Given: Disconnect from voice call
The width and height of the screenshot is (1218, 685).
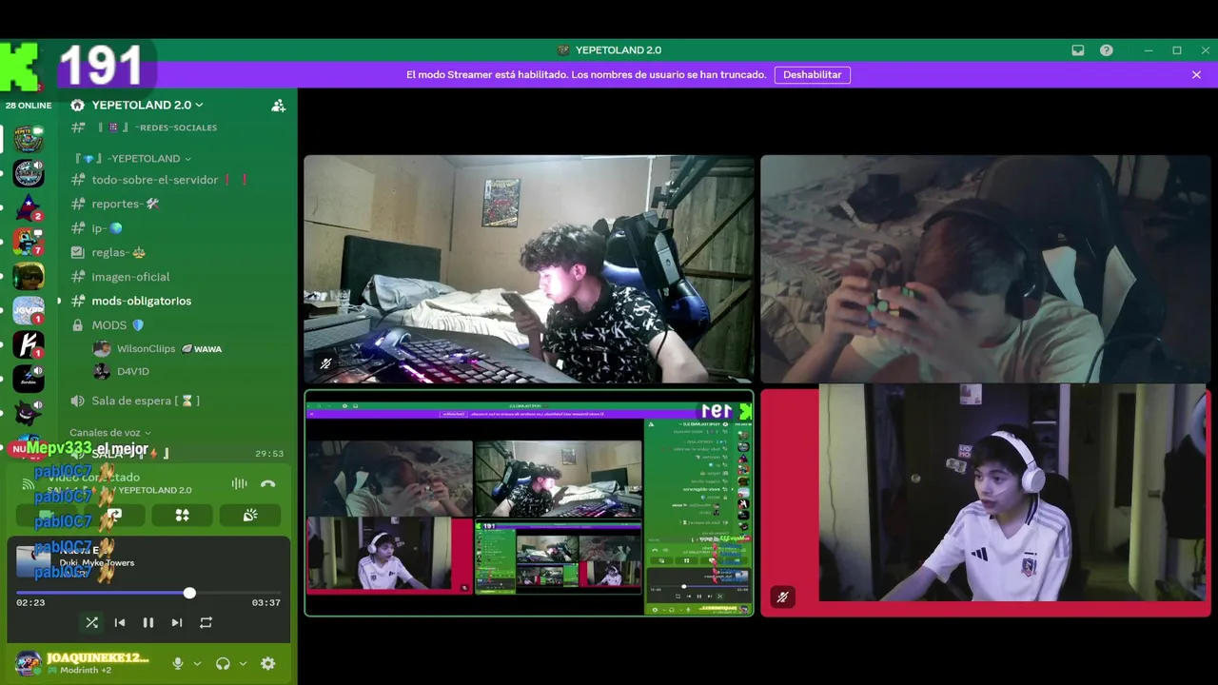Looking at the screenshot, I should pos(268,484).
